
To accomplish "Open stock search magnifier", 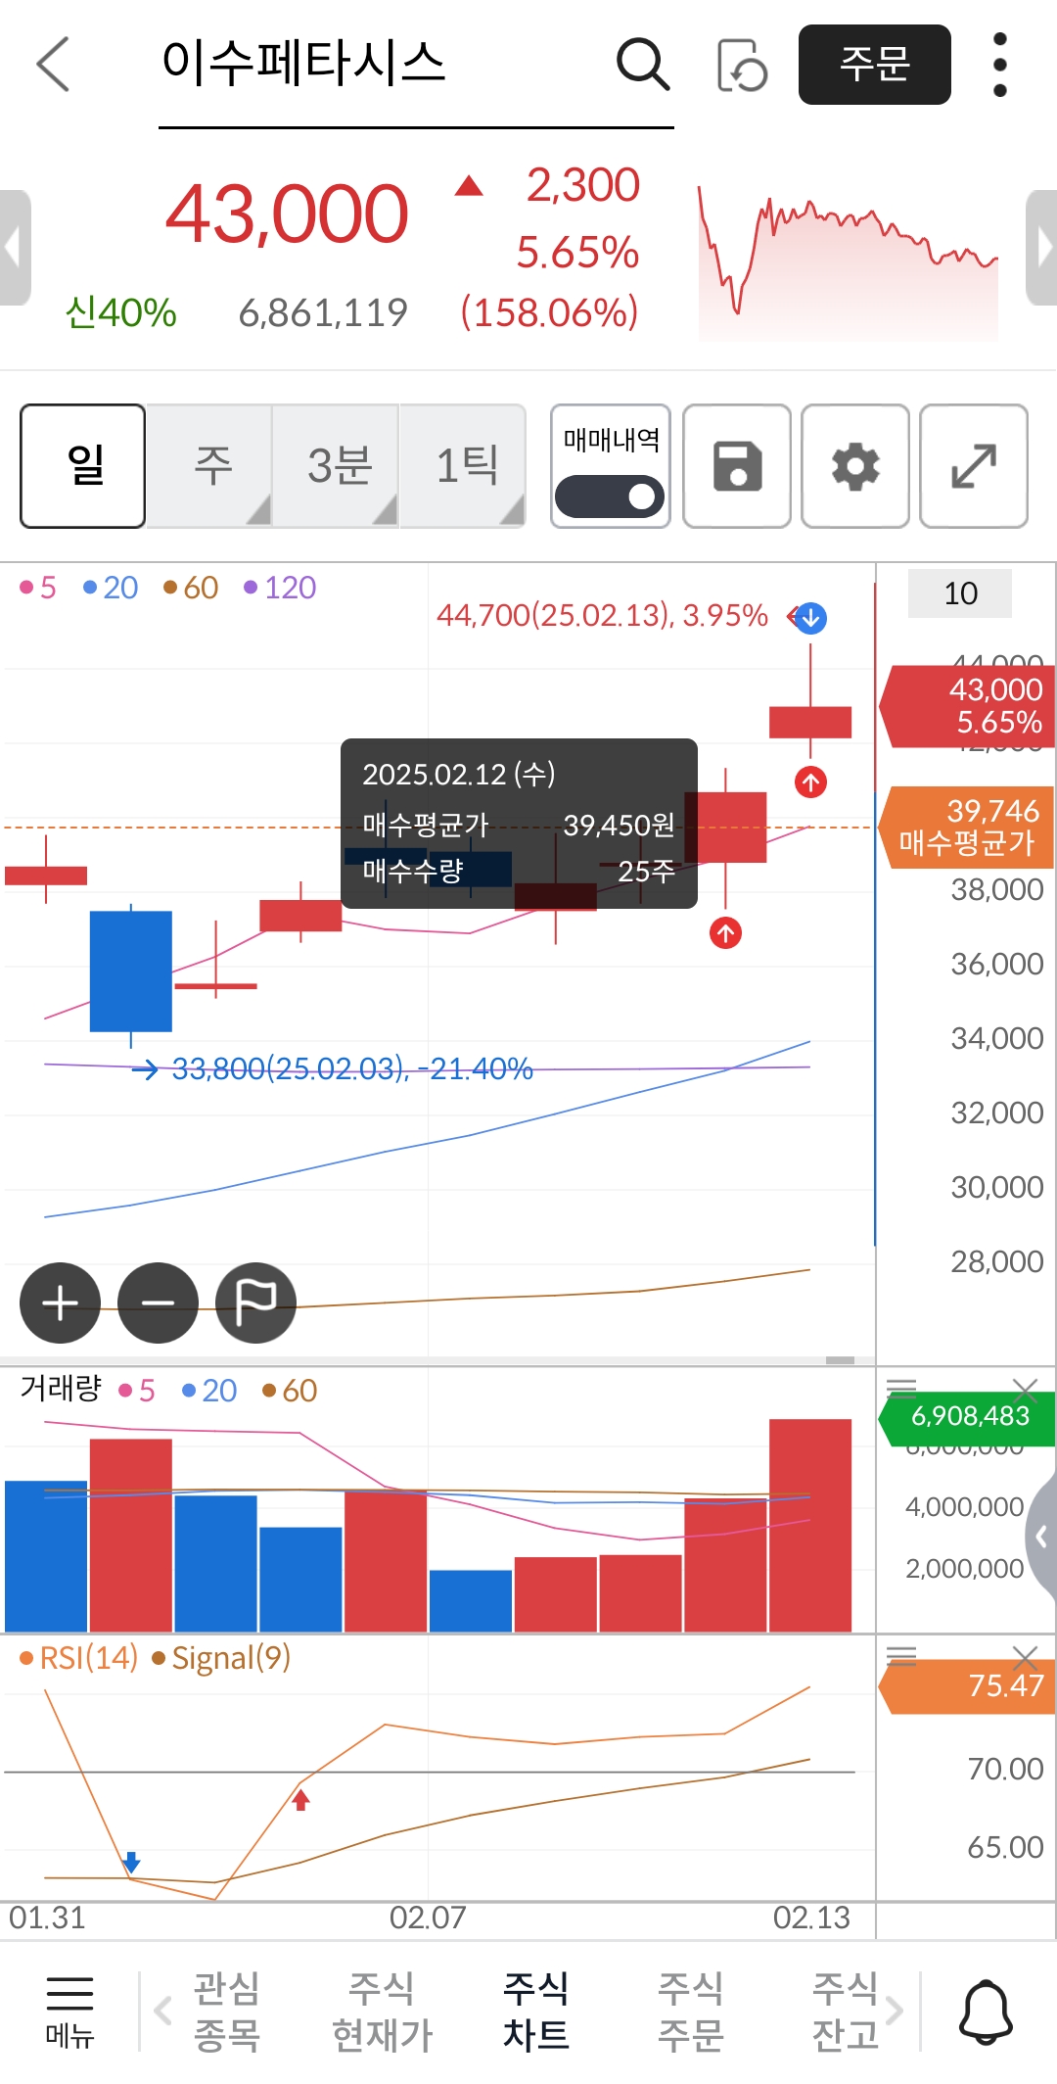I will pyautogui.click(x=643, y=65).
